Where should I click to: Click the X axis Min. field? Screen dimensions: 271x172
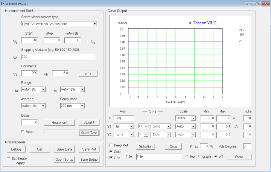[207, 118]
